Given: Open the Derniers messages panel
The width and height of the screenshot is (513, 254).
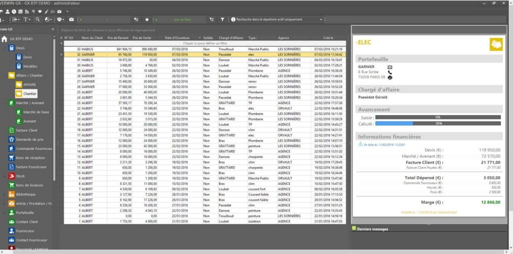Looking at the screenshot, I should click(x=374, y=229).
